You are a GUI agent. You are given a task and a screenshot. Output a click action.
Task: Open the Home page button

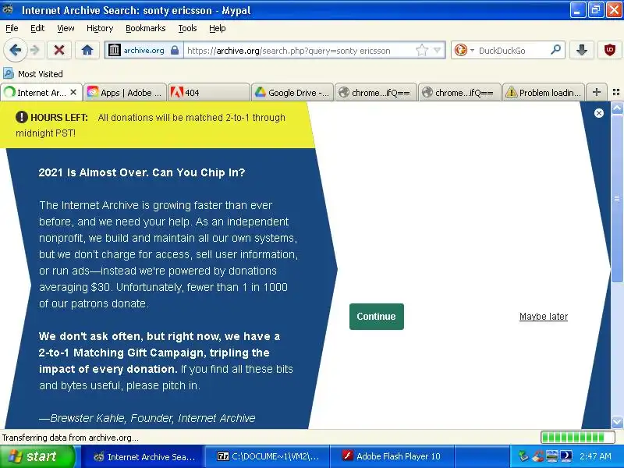pyautogui.click(x=87, y=50)
